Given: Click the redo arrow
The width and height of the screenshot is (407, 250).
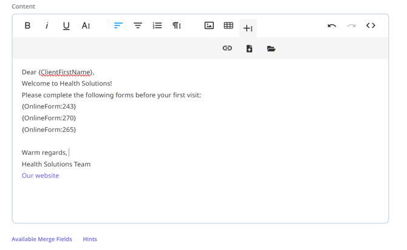Looking at the screenshot, I should [x=351, y=25].
